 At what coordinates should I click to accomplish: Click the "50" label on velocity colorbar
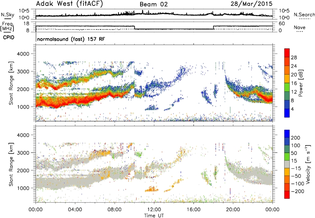point(294,153)
